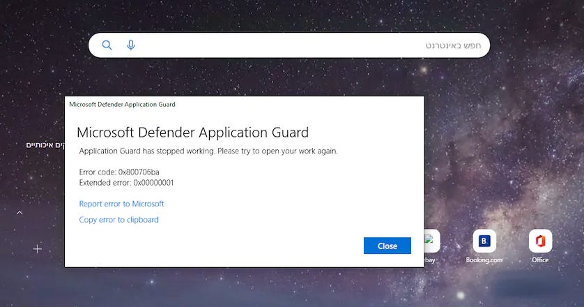Collapse the quick links using the chevron
The image size is (584, 307).
pos(20,213)
